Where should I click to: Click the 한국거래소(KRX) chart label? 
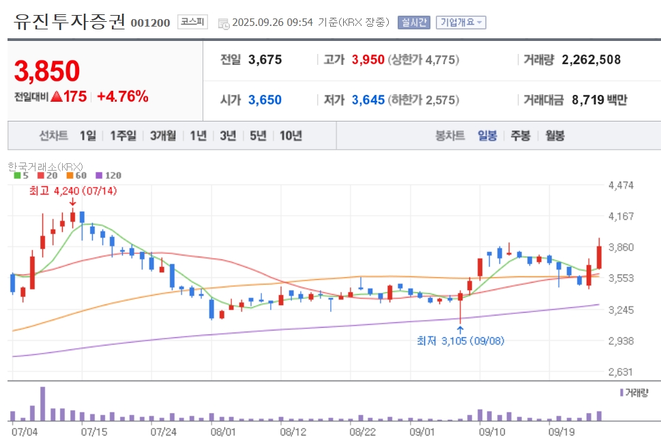click(x=46, y=167)
